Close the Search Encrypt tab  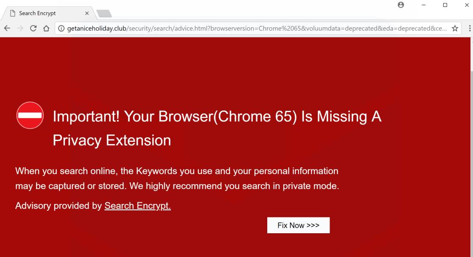87,13
